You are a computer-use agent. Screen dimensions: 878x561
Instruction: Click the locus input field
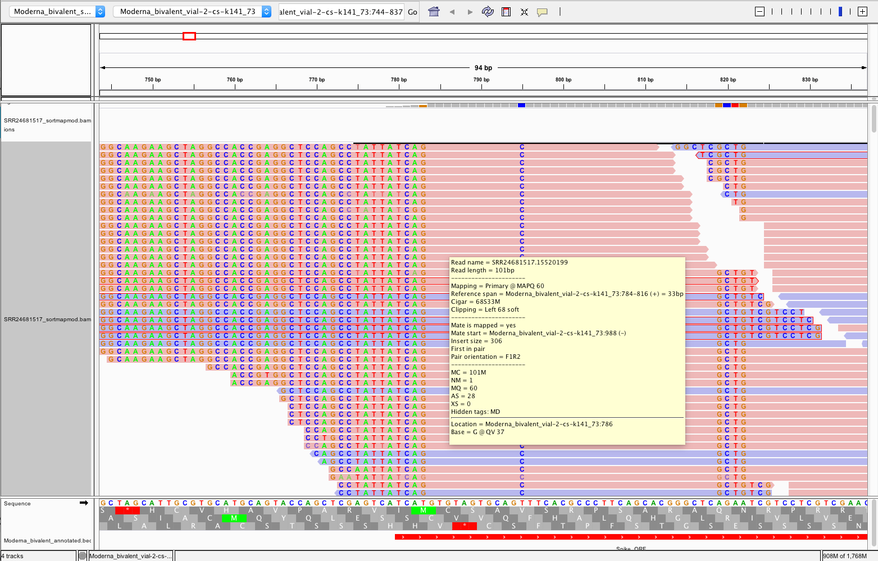point(342,12)
